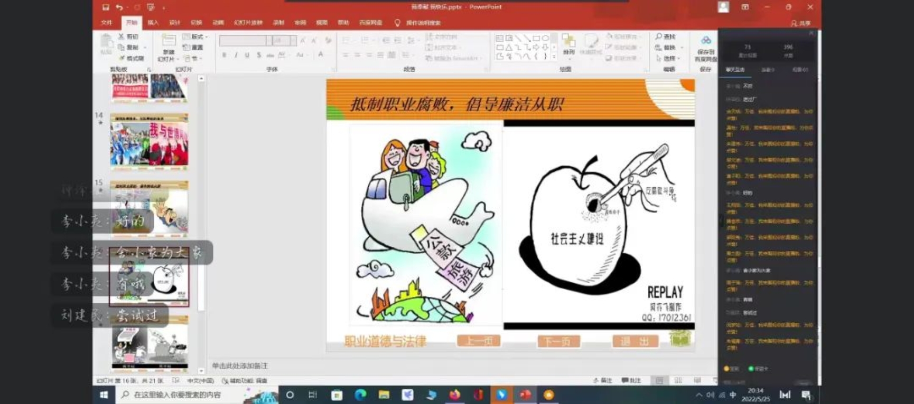
Task: Open Firefox from the taskbar
Action: tap(454, 395)
